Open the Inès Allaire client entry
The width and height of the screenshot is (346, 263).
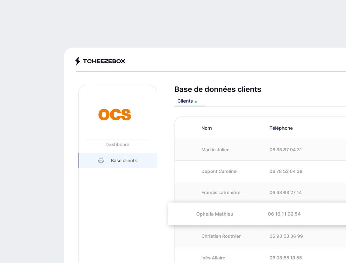(213, 258)
